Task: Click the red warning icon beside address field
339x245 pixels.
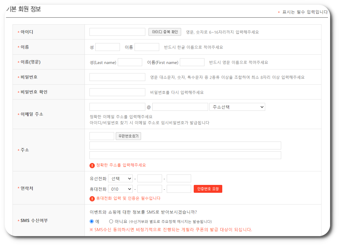Action: point(92,165)
